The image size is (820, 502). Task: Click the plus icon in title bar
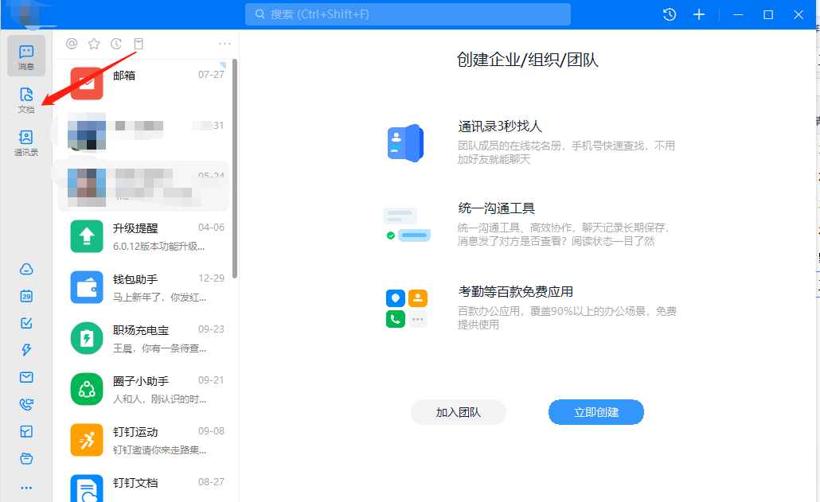coord(699,14)
